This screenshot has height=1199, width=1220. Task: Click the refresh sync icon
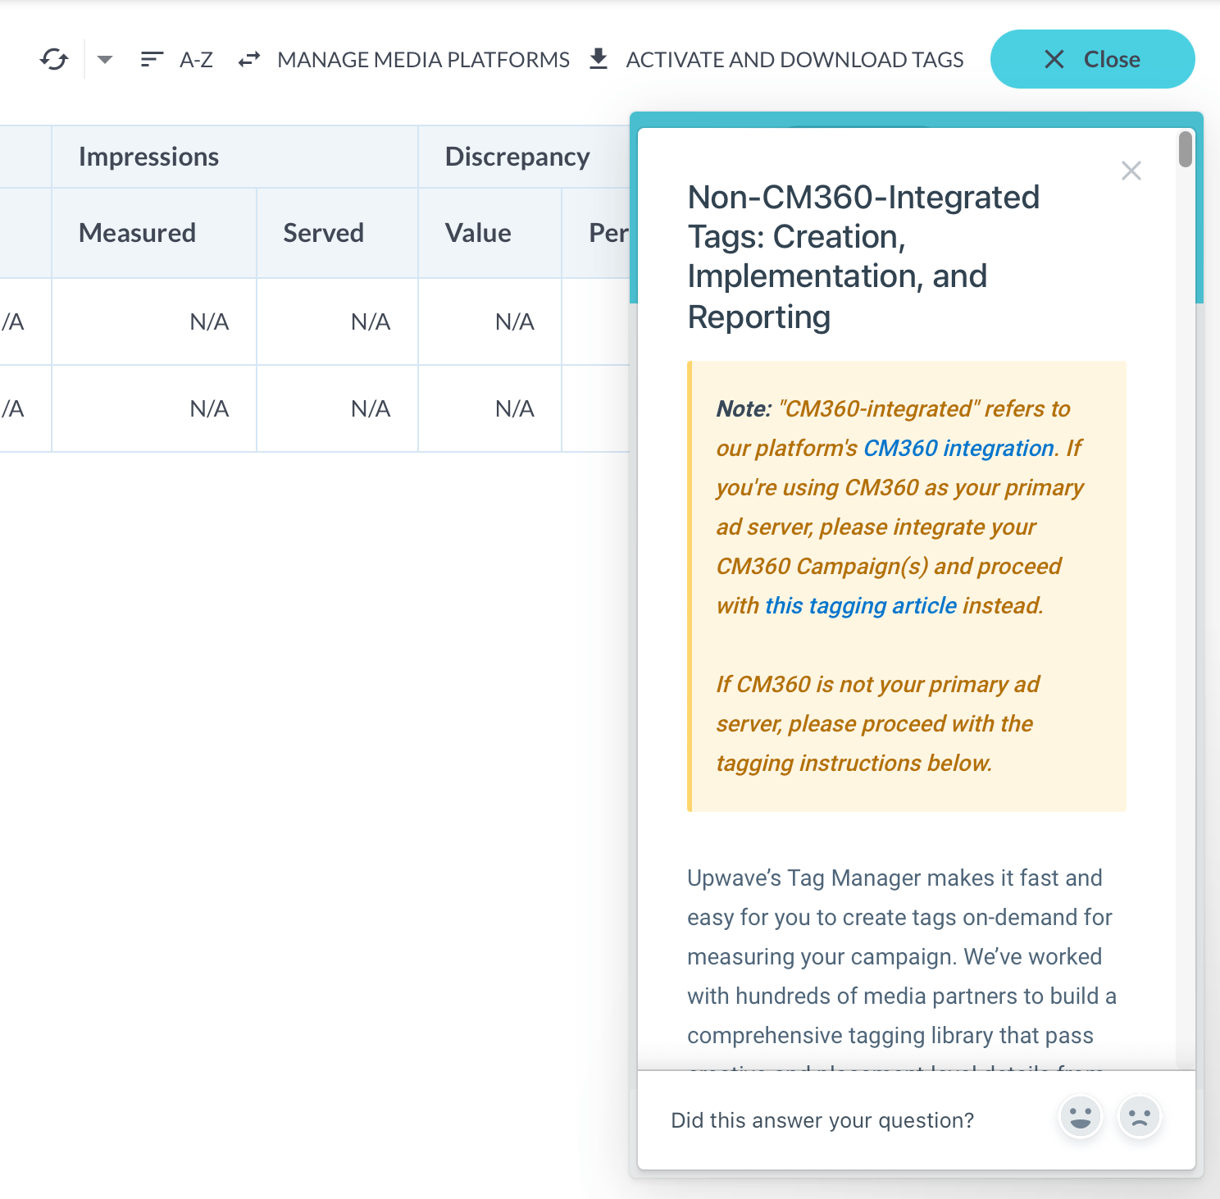click(x=54, y=59)
